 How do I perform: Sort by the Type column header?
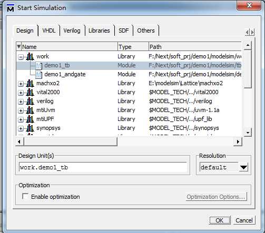[x=133, y=47]
